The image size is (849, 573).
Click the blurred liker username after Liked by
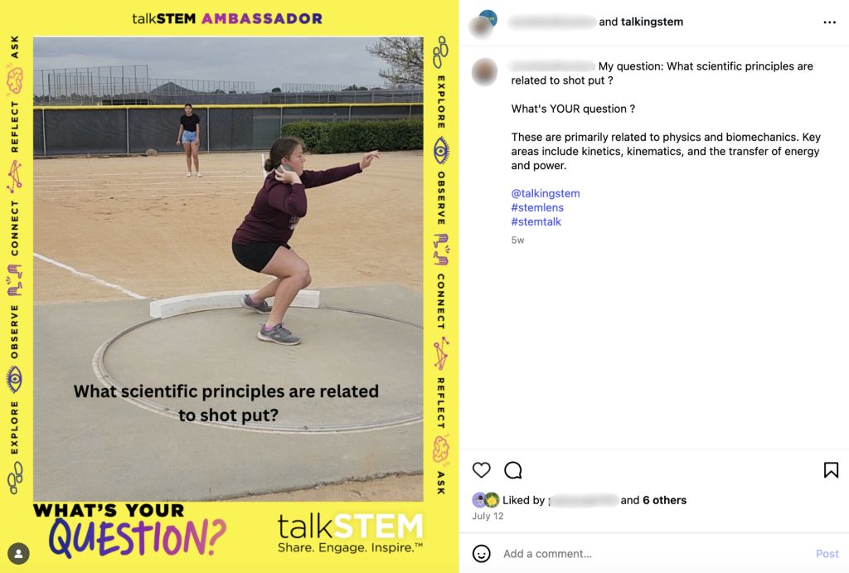tap(583, 500)
